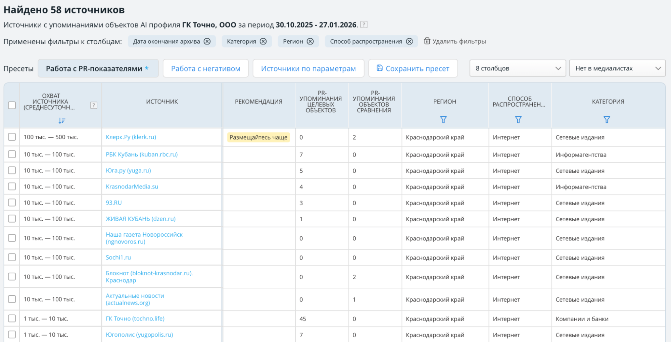Open the 'Нет в медиалистах' dropdown
Viewport: 671px width, 342px height.
click(617, 68)
